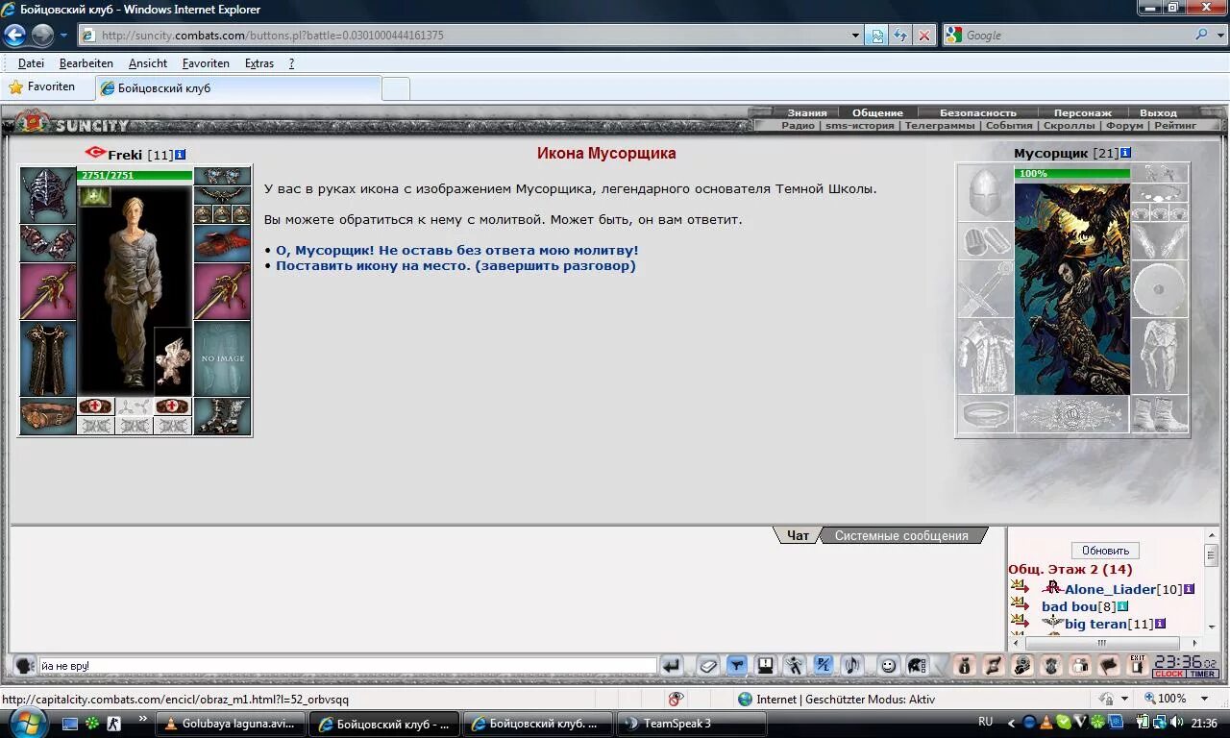Viewport: 1230px width, 738px height.
Task: Click the game clock timer display
Action: tap(1185, 665)
